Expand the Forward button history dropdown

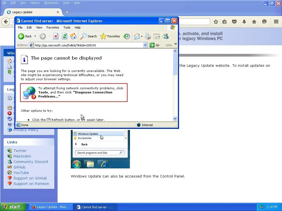pyautogui.click(x=49, y=36)
